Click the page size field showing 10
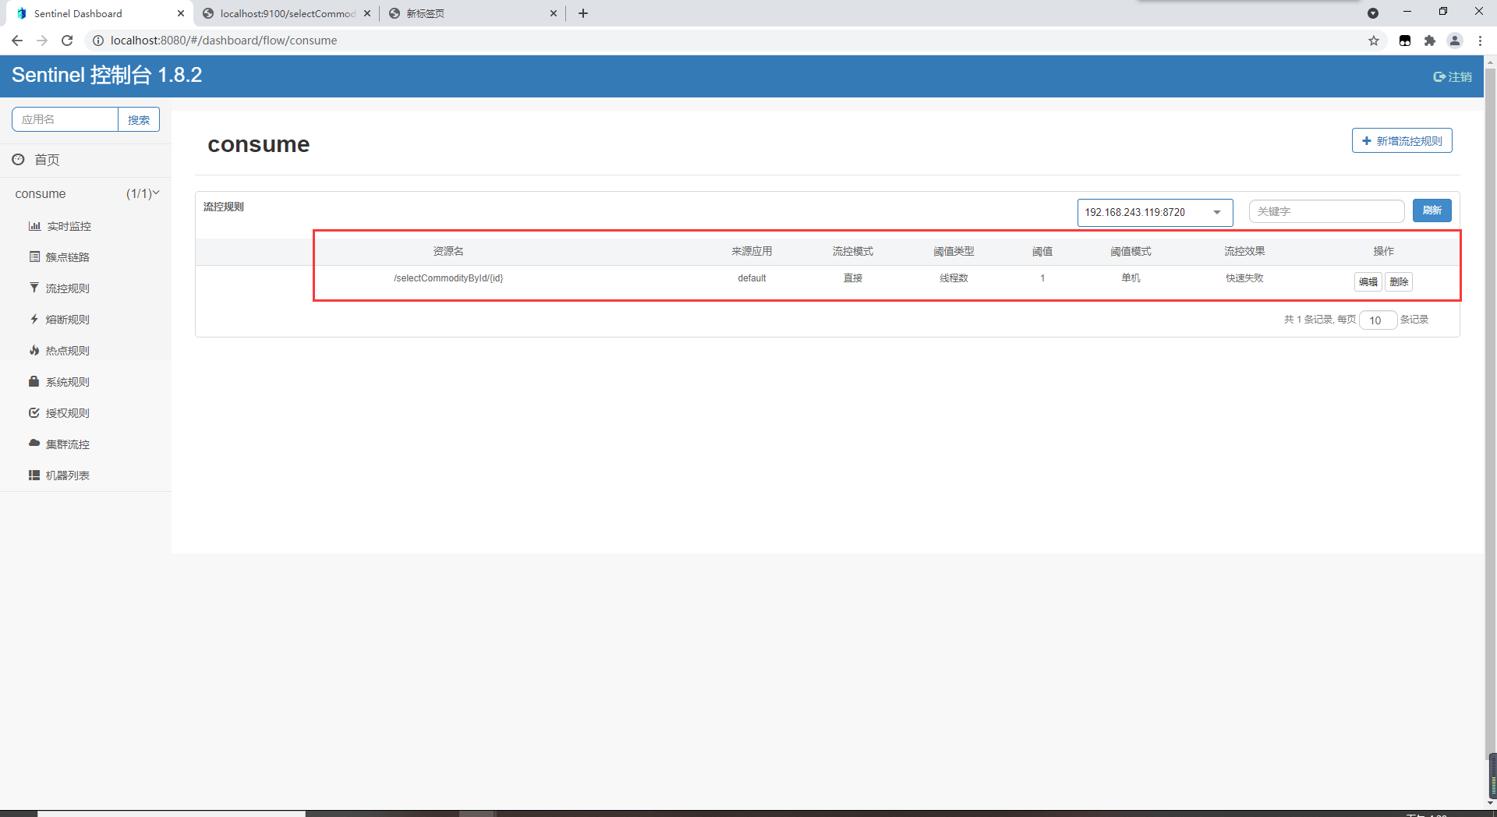The image size is (1497, 817). click(x=1378, y=320)
